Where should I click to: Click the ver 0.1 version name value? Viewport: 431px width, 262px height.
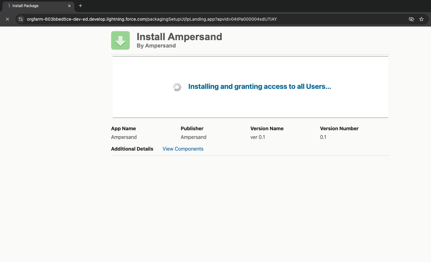click(258, 137)
